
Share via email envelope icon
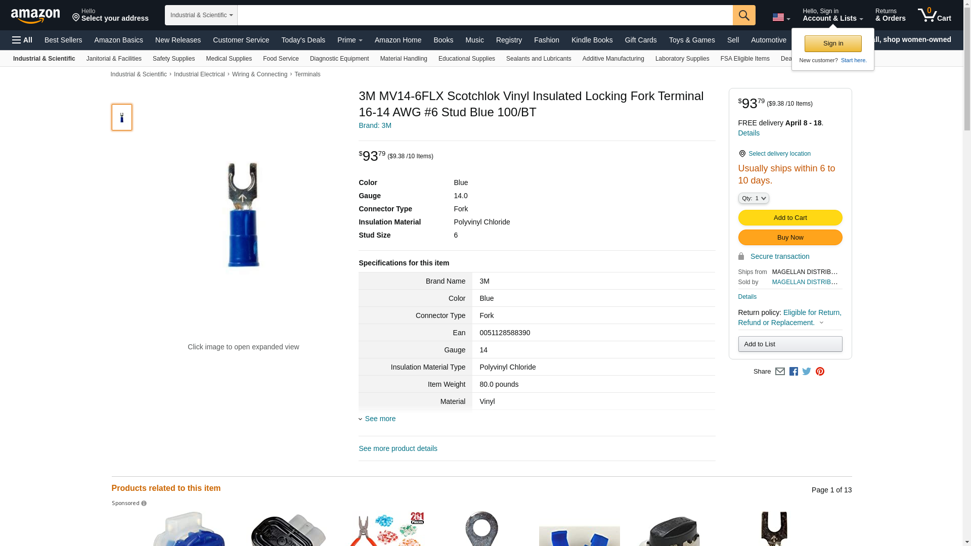point(780,372)
